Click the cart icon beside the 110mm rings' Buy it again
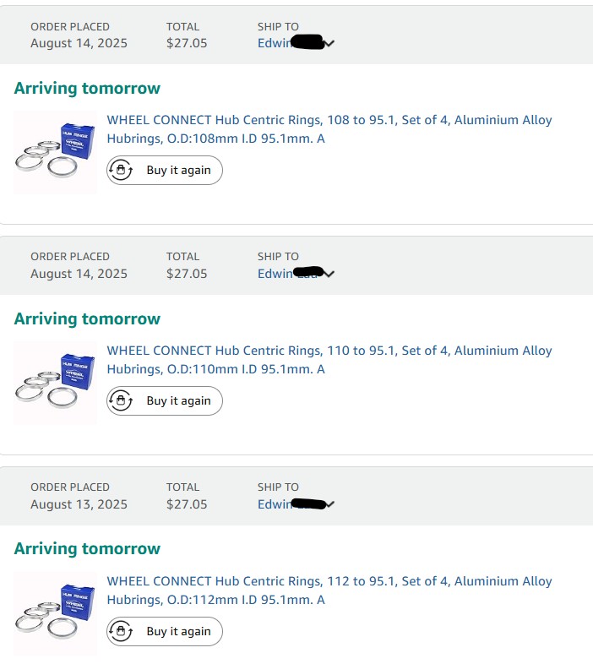Screen dimensions: 593x664 [122, 401]
